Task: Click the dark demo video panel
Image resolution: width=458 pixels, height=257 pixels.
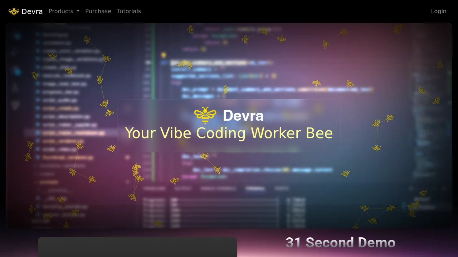Action: tap(137, 247)
